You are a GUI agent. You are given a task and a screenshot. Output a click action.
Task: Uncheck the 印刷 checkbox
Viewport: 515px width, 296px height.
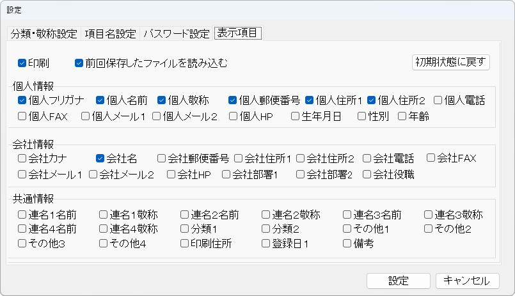coord(22,63)
